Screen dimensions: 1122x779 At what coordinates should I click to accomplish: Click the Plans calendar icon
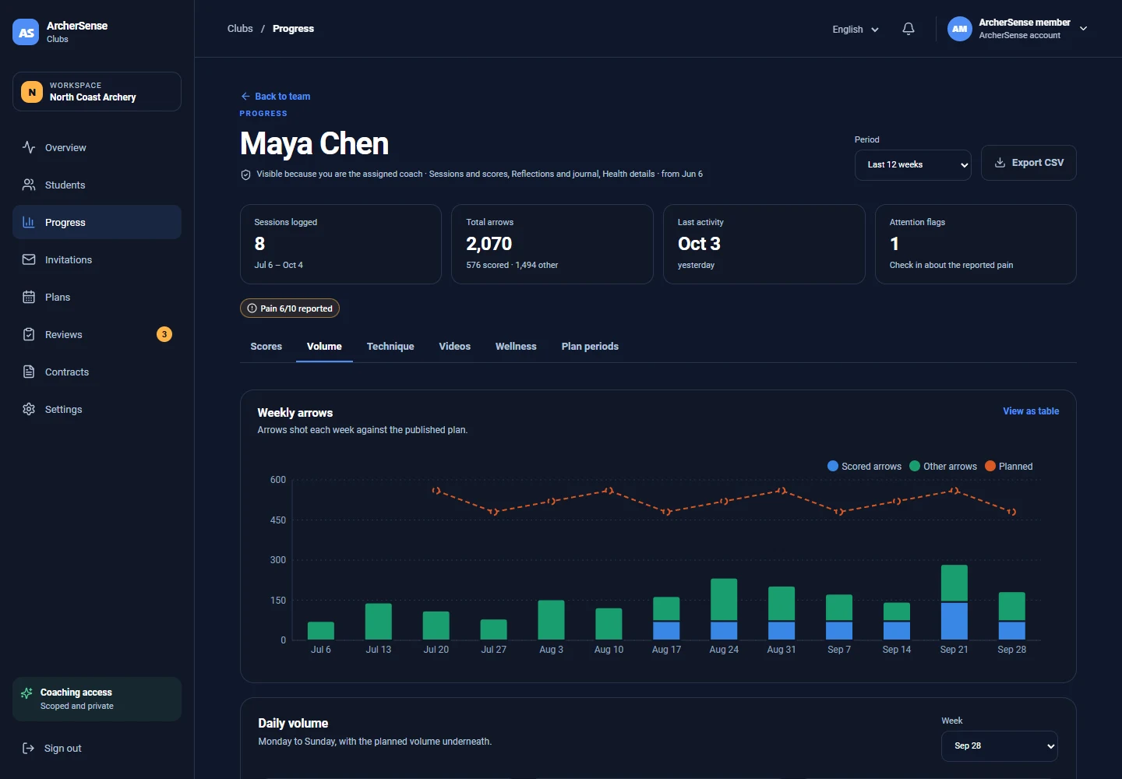(29, 297)
